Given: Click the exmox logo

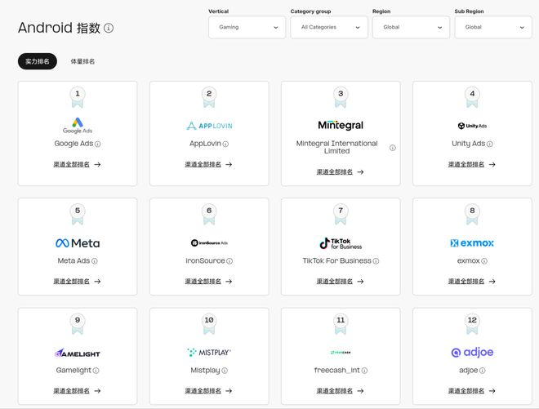Looking at the screenshot, I should (472, 243).
